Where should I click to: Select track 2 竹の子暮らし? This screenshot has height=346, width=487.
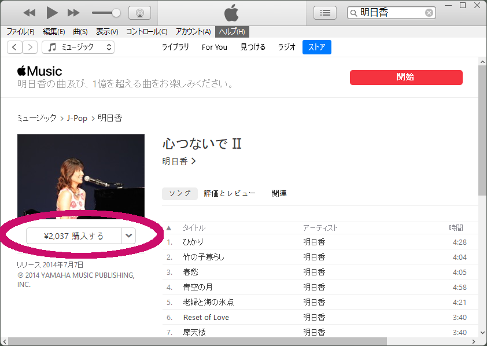click(320, 257)
